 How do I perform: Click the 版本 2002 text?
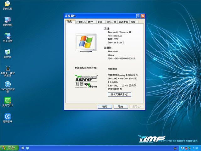[113, 39]
